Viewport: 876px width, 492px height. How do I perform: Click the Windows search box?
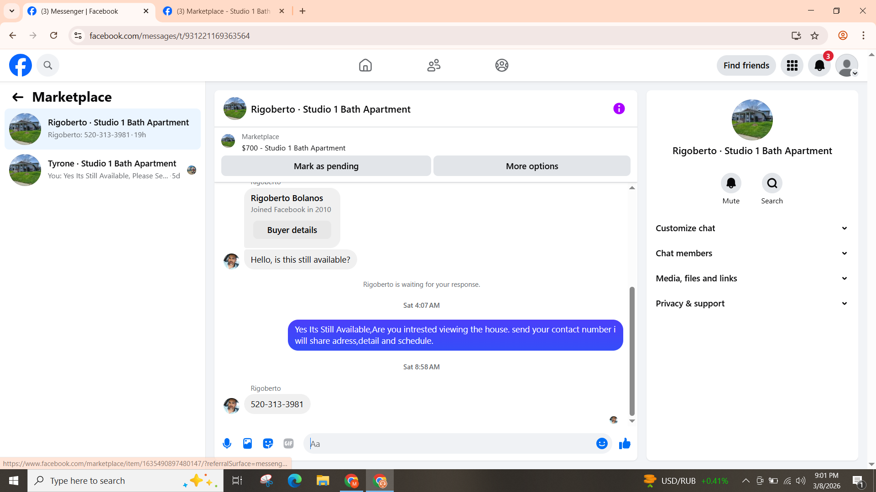pyautogui.click(x=125, y=481)
